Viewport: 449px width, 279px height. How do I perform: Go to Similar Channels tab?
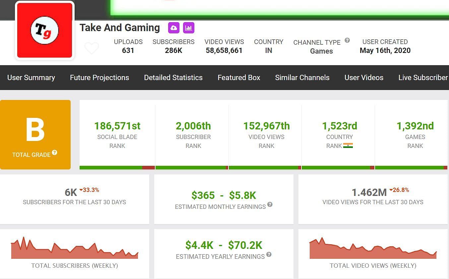tap(302, 78)
